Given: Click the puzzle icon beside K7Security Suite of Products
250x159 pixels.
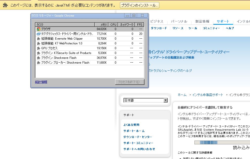Looking at the screenshot, I should point(38,53).
